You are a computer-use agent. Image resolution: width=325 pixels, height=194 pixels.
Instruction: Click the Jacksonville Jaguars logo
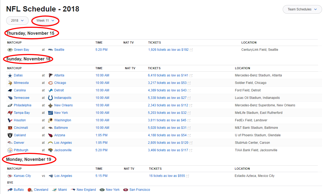tap(50, 150)
